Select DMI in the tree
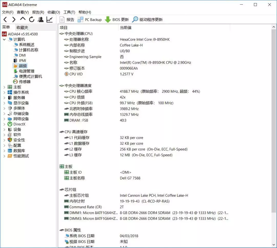The height and width of the screenshot is (248, 277). 22,55
